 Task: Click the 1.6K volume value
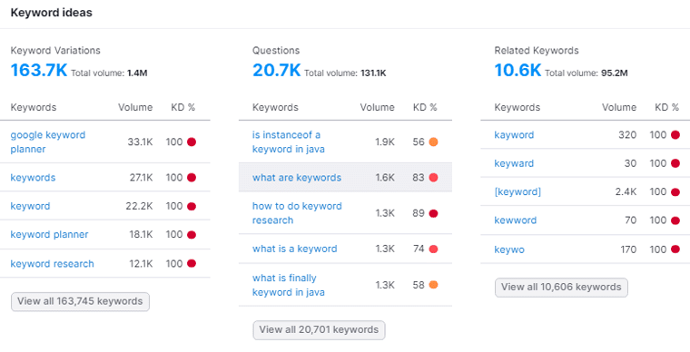(385, 178)
